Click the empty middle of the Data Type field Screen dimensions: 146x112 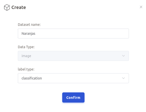pos(76,56)
